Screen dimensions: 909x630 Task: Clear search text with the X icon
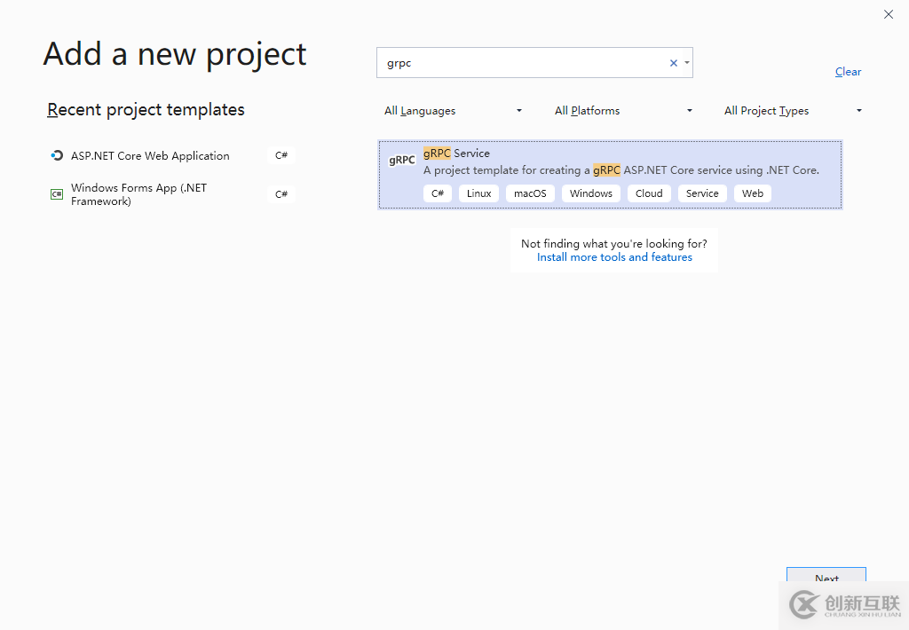tap(673, 63)
